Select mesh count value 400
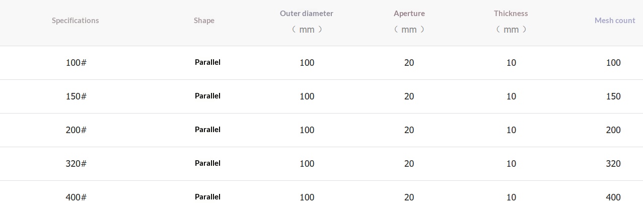 tap(613, 197)
